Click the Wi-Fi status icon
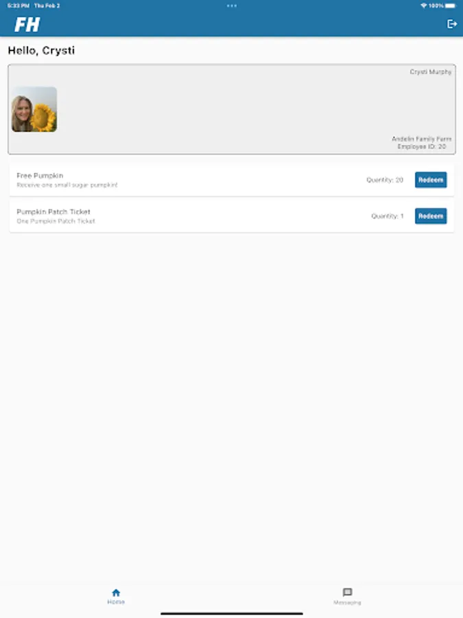The height and width of the screenshot is (618, 463). 424,5
